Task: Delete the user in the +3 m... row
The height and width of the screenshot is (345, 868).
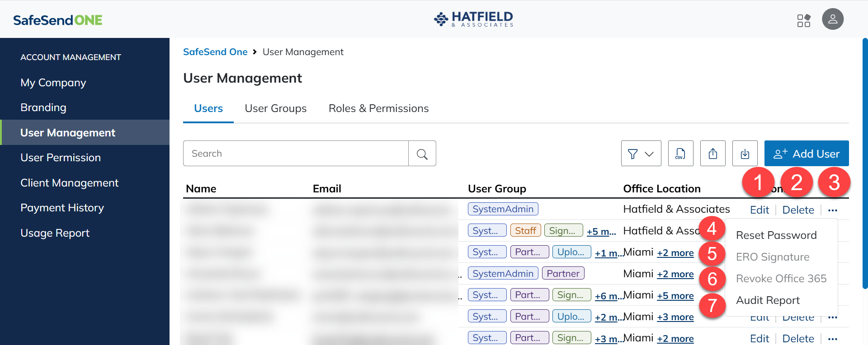Action: (798, 339)
